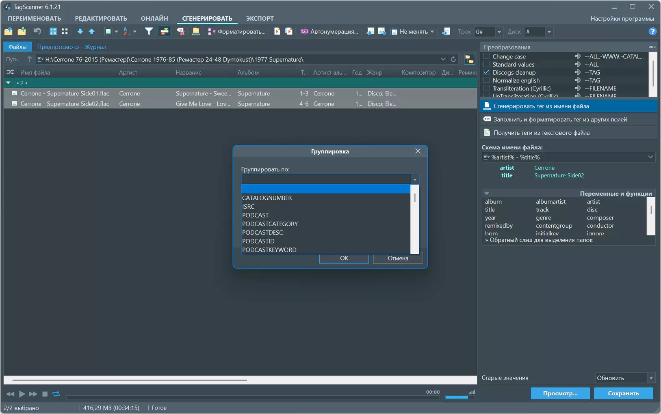
Task: Click the shuffle icon in file list header
Action: pyautogui.click(x=11, y=72)
